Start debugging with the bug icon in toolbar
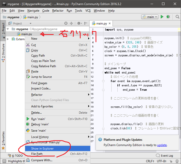Screen dimensions: 181x164 coord(168,17)
